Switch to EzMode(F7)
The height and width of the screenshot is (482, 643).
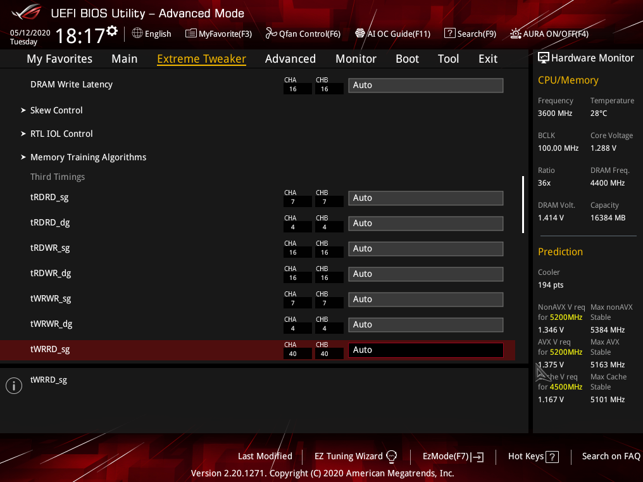pos(446,456)
